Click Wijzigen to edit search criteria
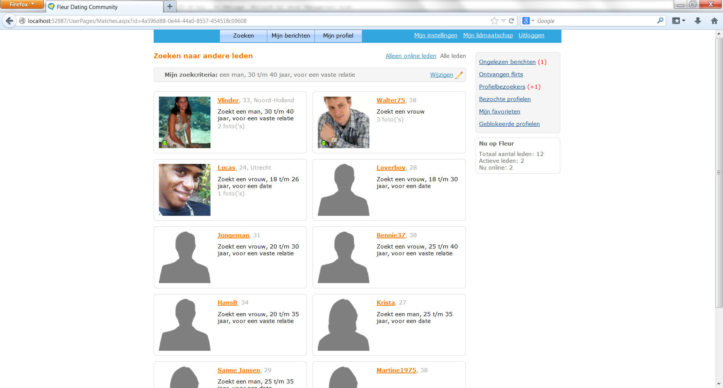The width and height of the screenshot is (723, 388). tap(442, 75)
